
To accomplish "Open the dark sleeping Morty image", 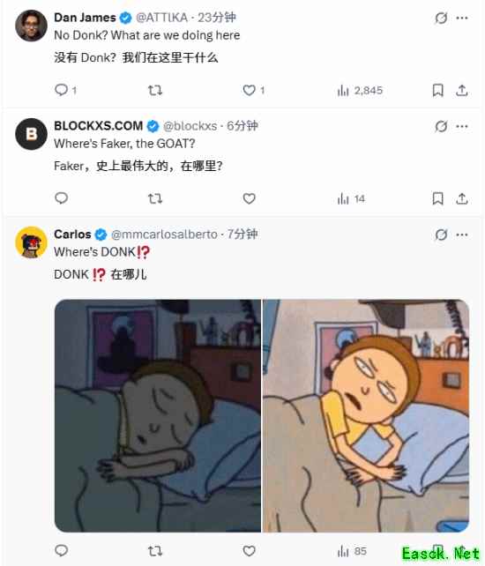I will 158,415.
